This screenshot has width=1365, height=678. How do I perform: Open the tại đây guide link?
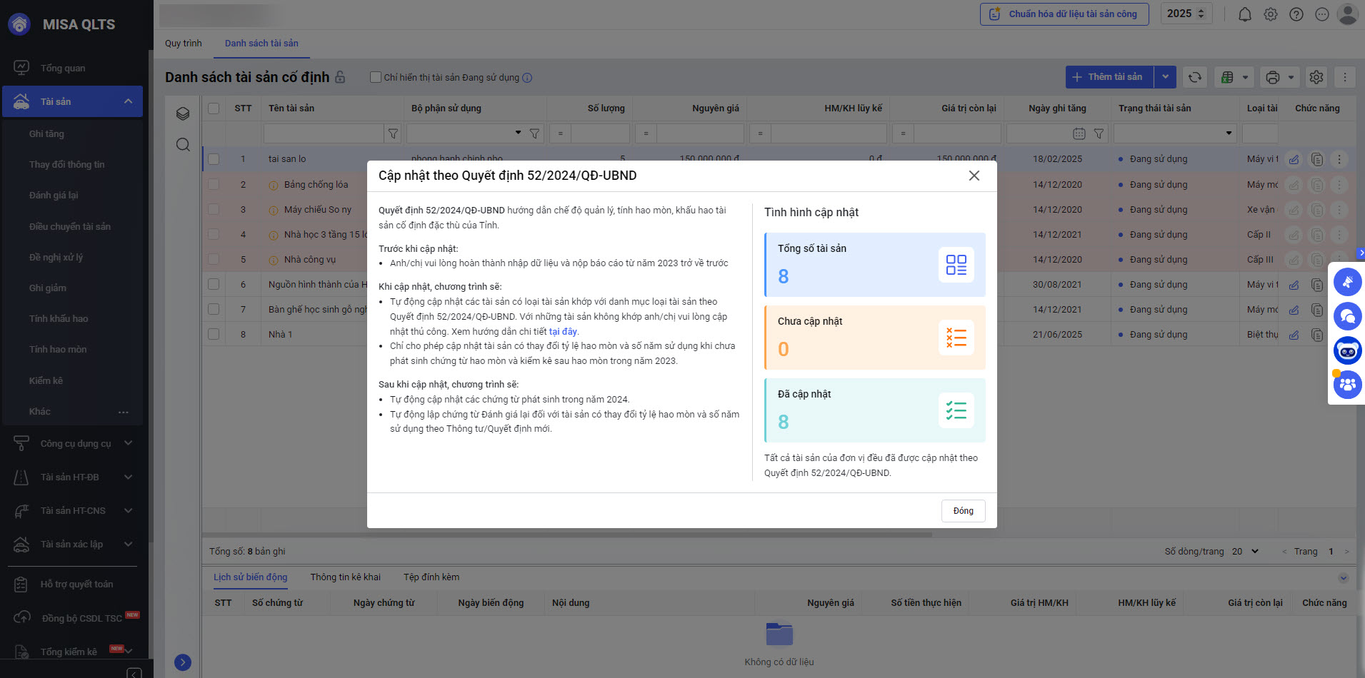563,332
